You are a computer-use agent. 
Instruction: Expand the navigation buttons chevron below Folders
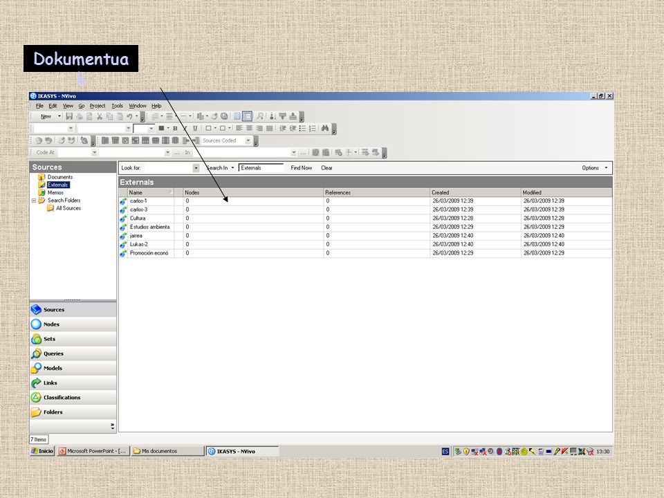point(112,426)
